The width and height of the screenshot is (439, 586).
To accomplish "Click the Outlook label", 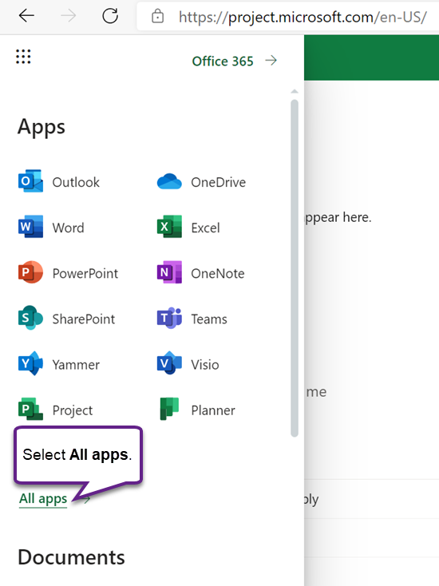I will 76,182.
